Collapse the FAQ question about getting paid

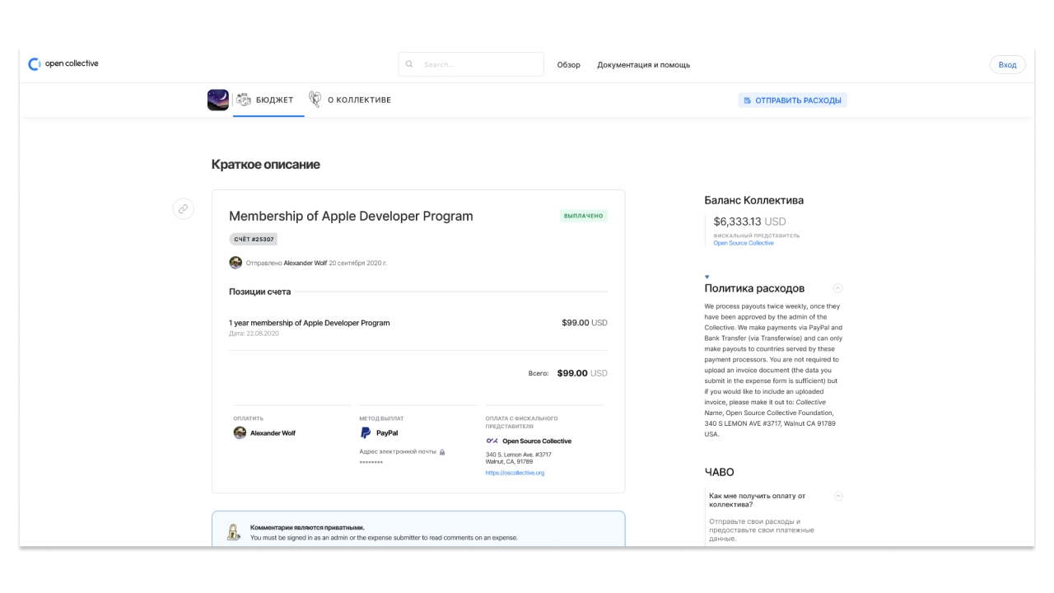[x=837, y=496]
